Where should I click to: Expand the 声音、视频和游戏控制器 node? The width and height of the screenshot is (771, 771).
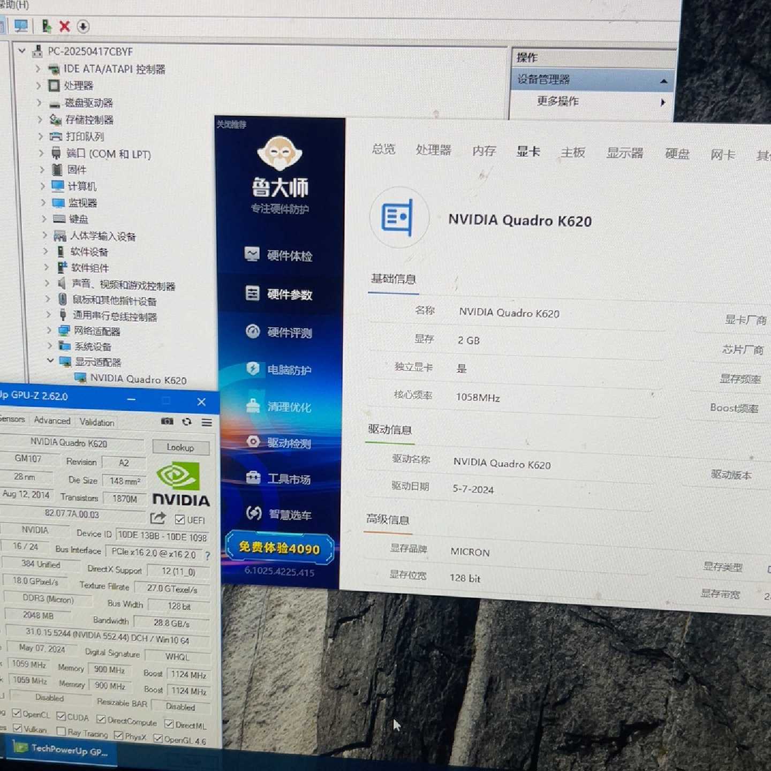(x=47, y=283)
